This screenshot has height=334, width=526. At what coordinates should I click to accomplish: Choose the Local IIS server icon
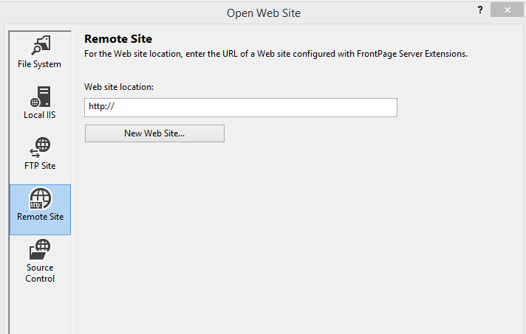pos(40,97)
